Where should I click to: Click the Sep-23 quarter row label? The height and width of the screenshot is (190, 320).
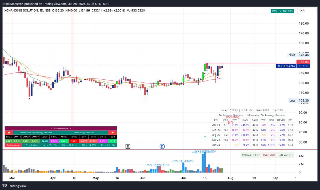click(x=216, y=135)
